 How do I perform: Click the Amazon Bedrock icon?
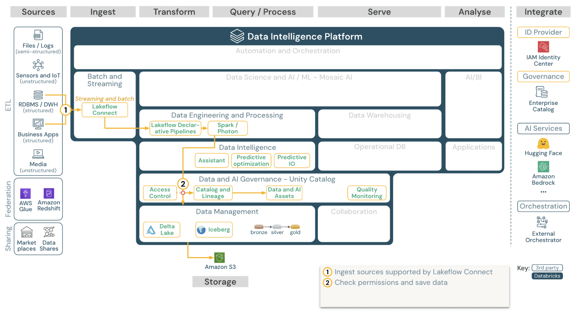coord(543,167)
